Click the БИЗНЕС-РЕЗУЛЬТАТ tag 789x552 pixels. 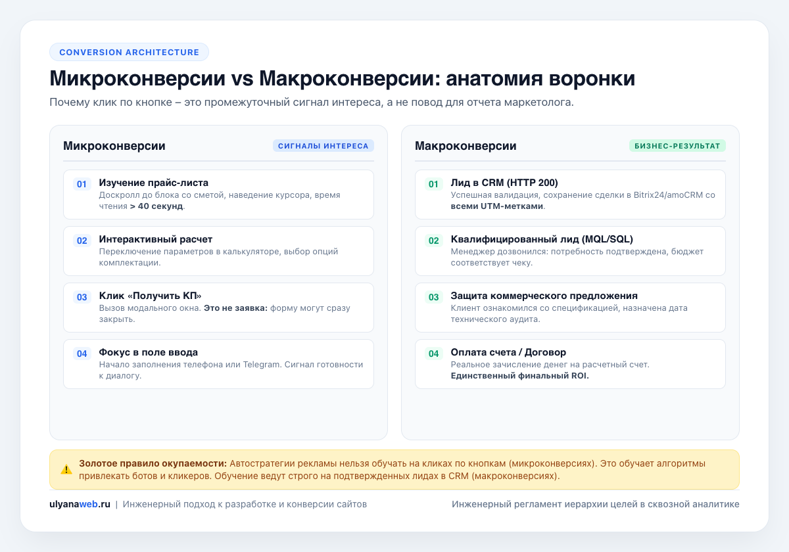pos(677,146)
